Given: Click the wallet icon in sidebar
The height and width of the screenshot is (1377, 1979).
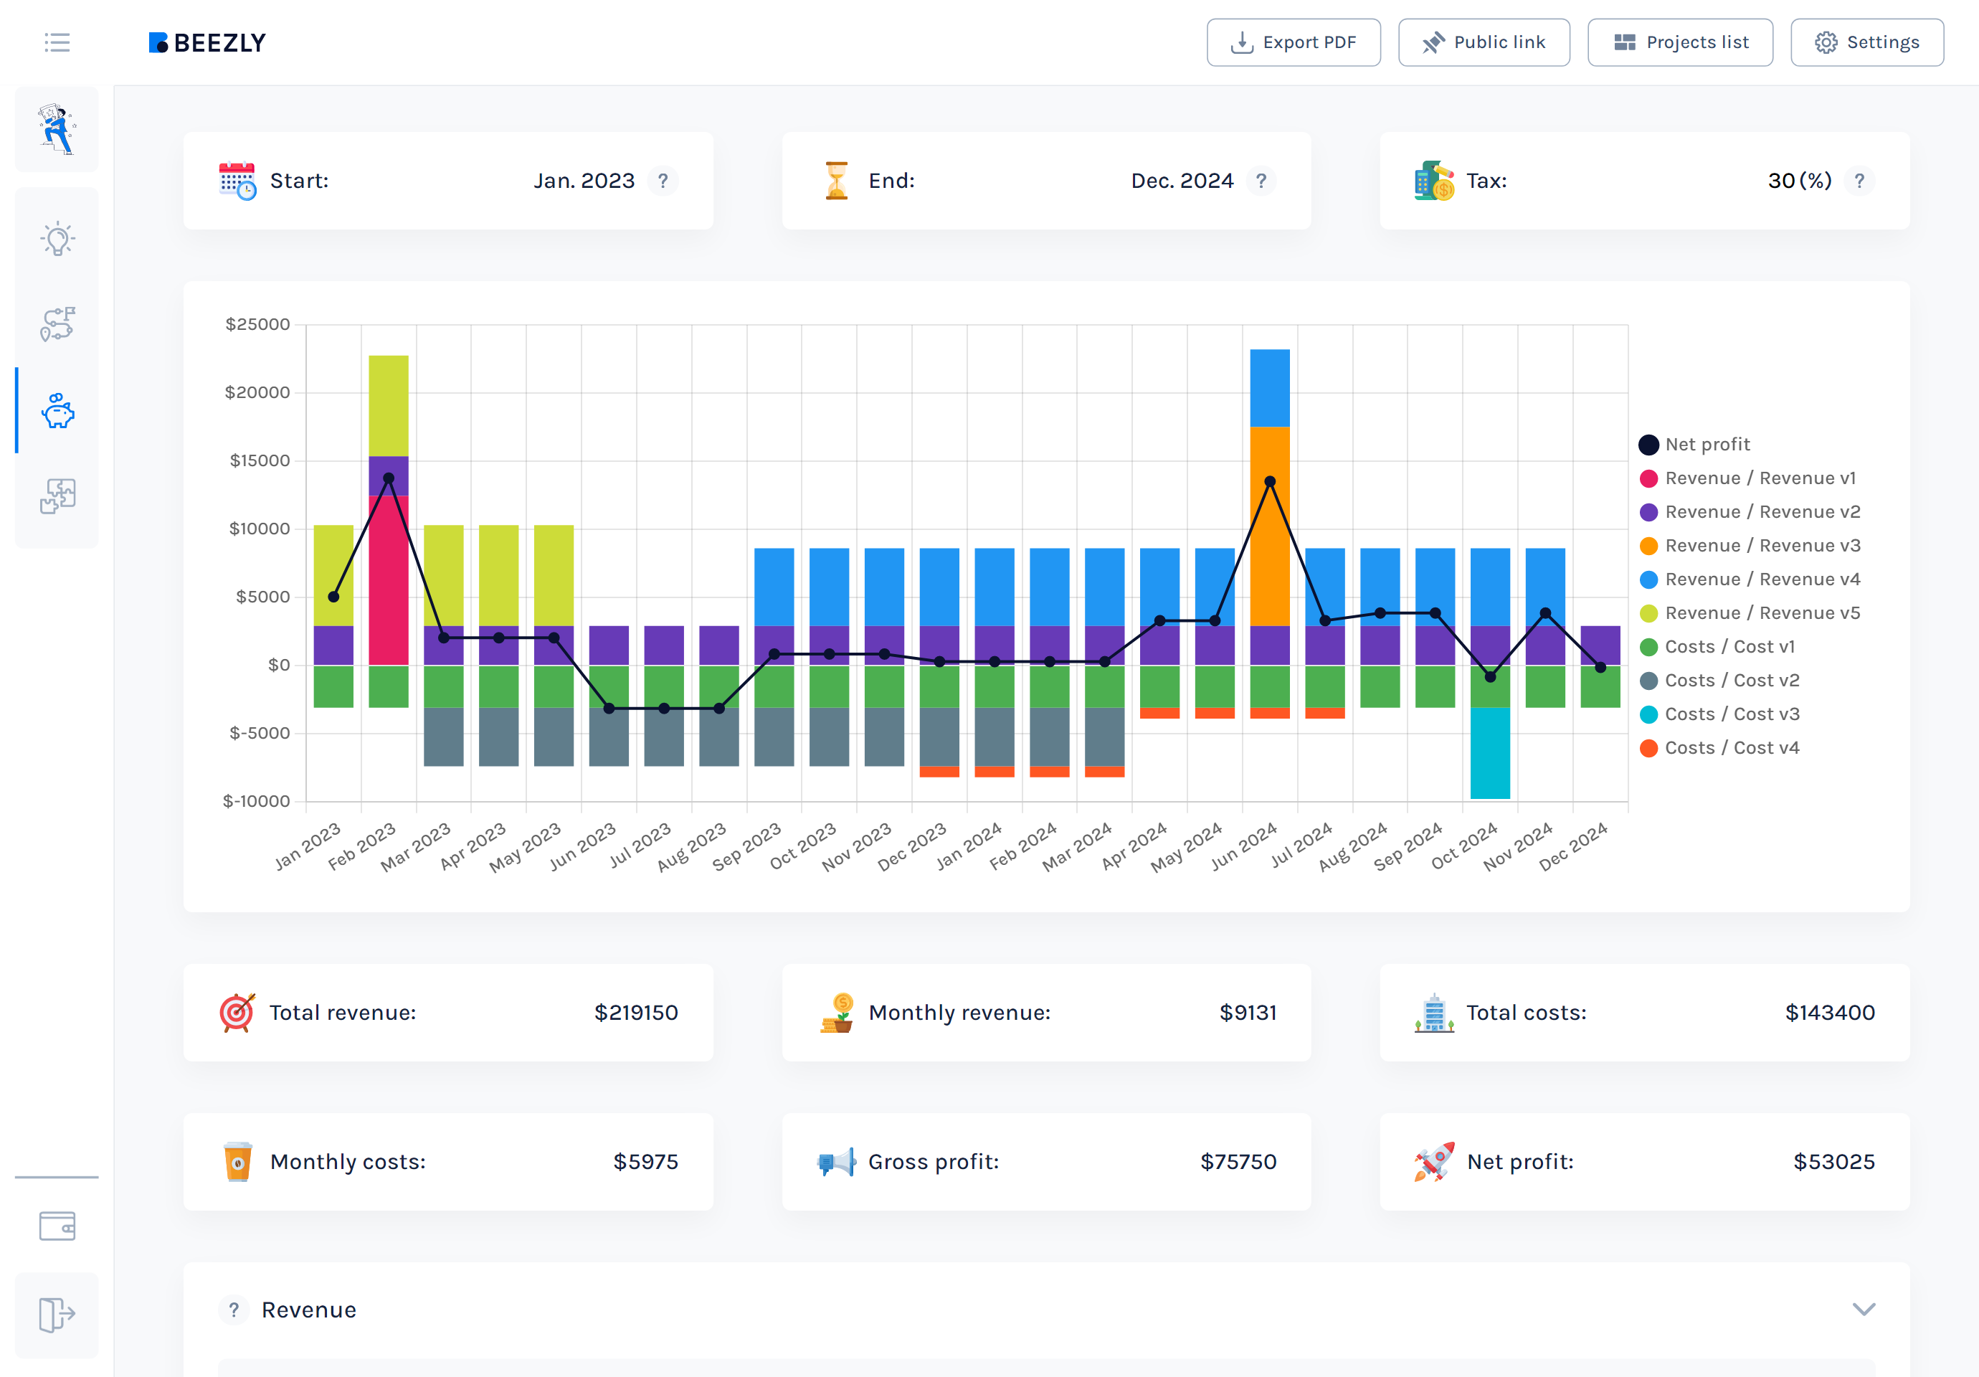Looking at the screenshot, I should tap(58, 1225).
